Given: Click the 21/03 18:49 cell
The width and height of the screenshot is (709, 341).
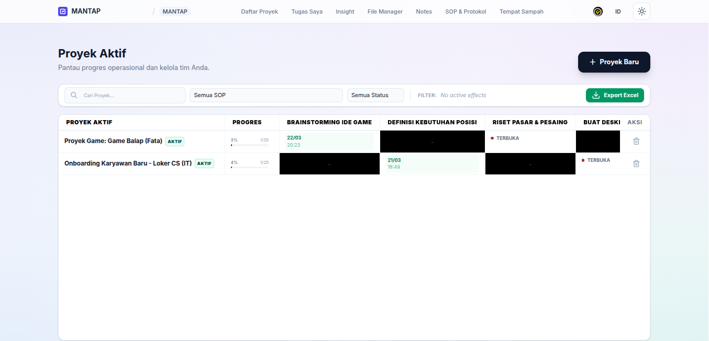Looking at the screenshot, I should click(433, 163).
